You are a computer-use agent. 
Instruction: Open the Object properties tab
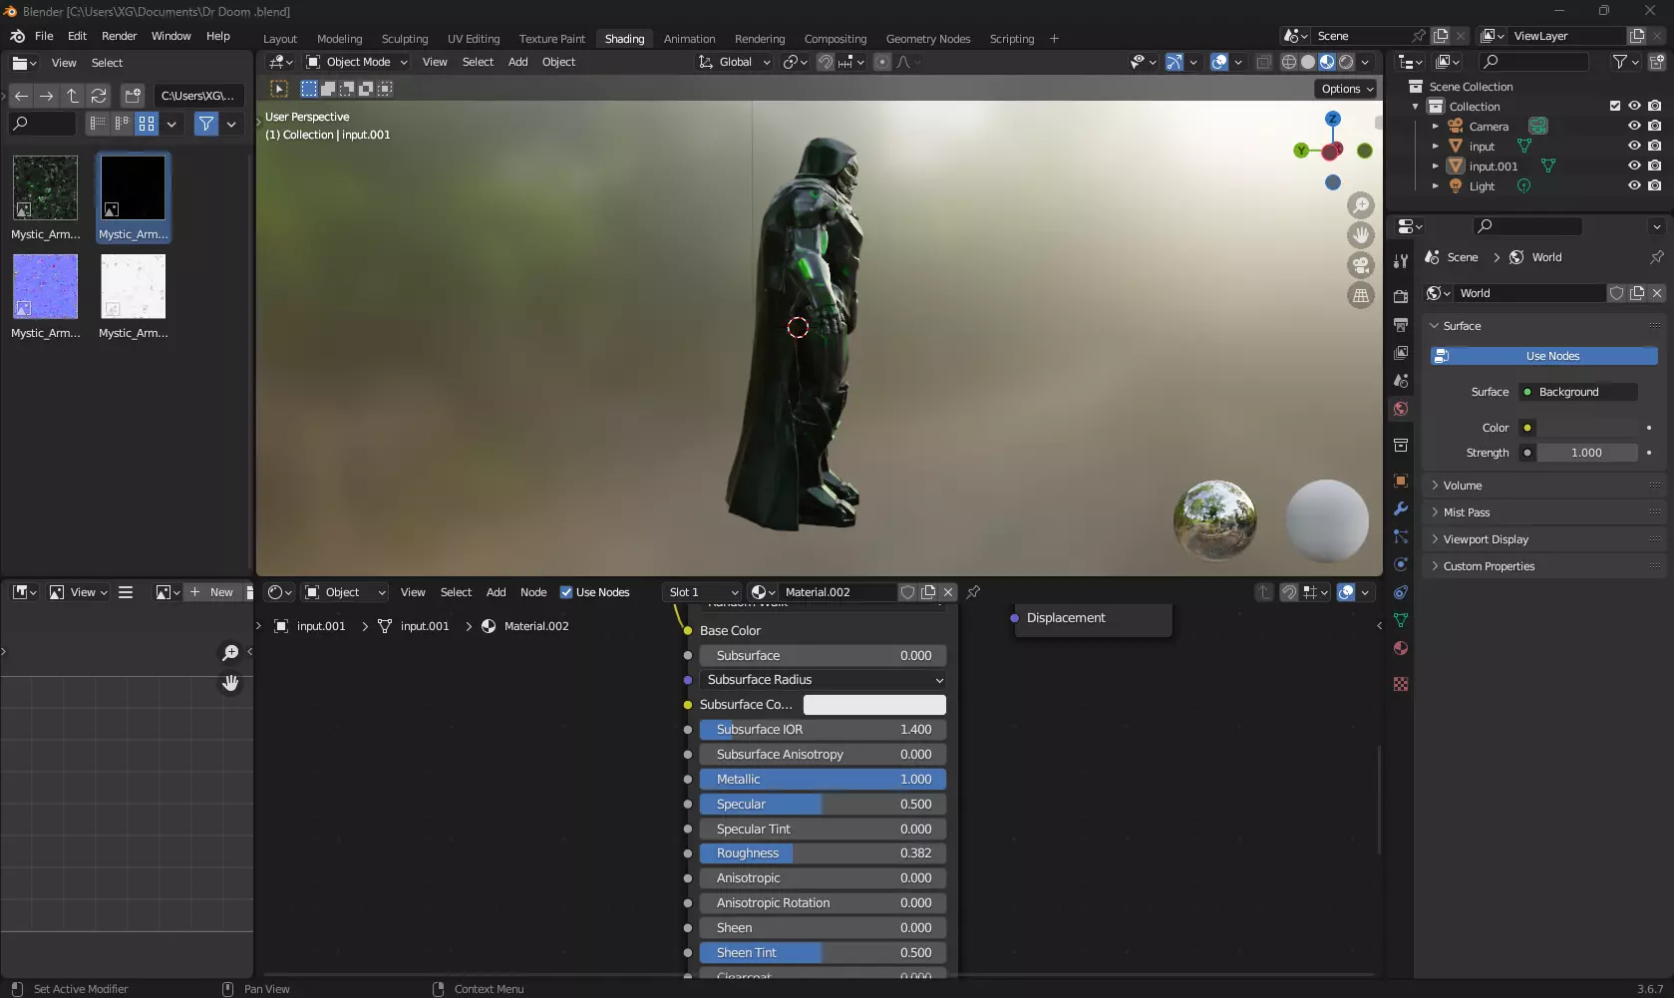click(x=1401, y=481)
